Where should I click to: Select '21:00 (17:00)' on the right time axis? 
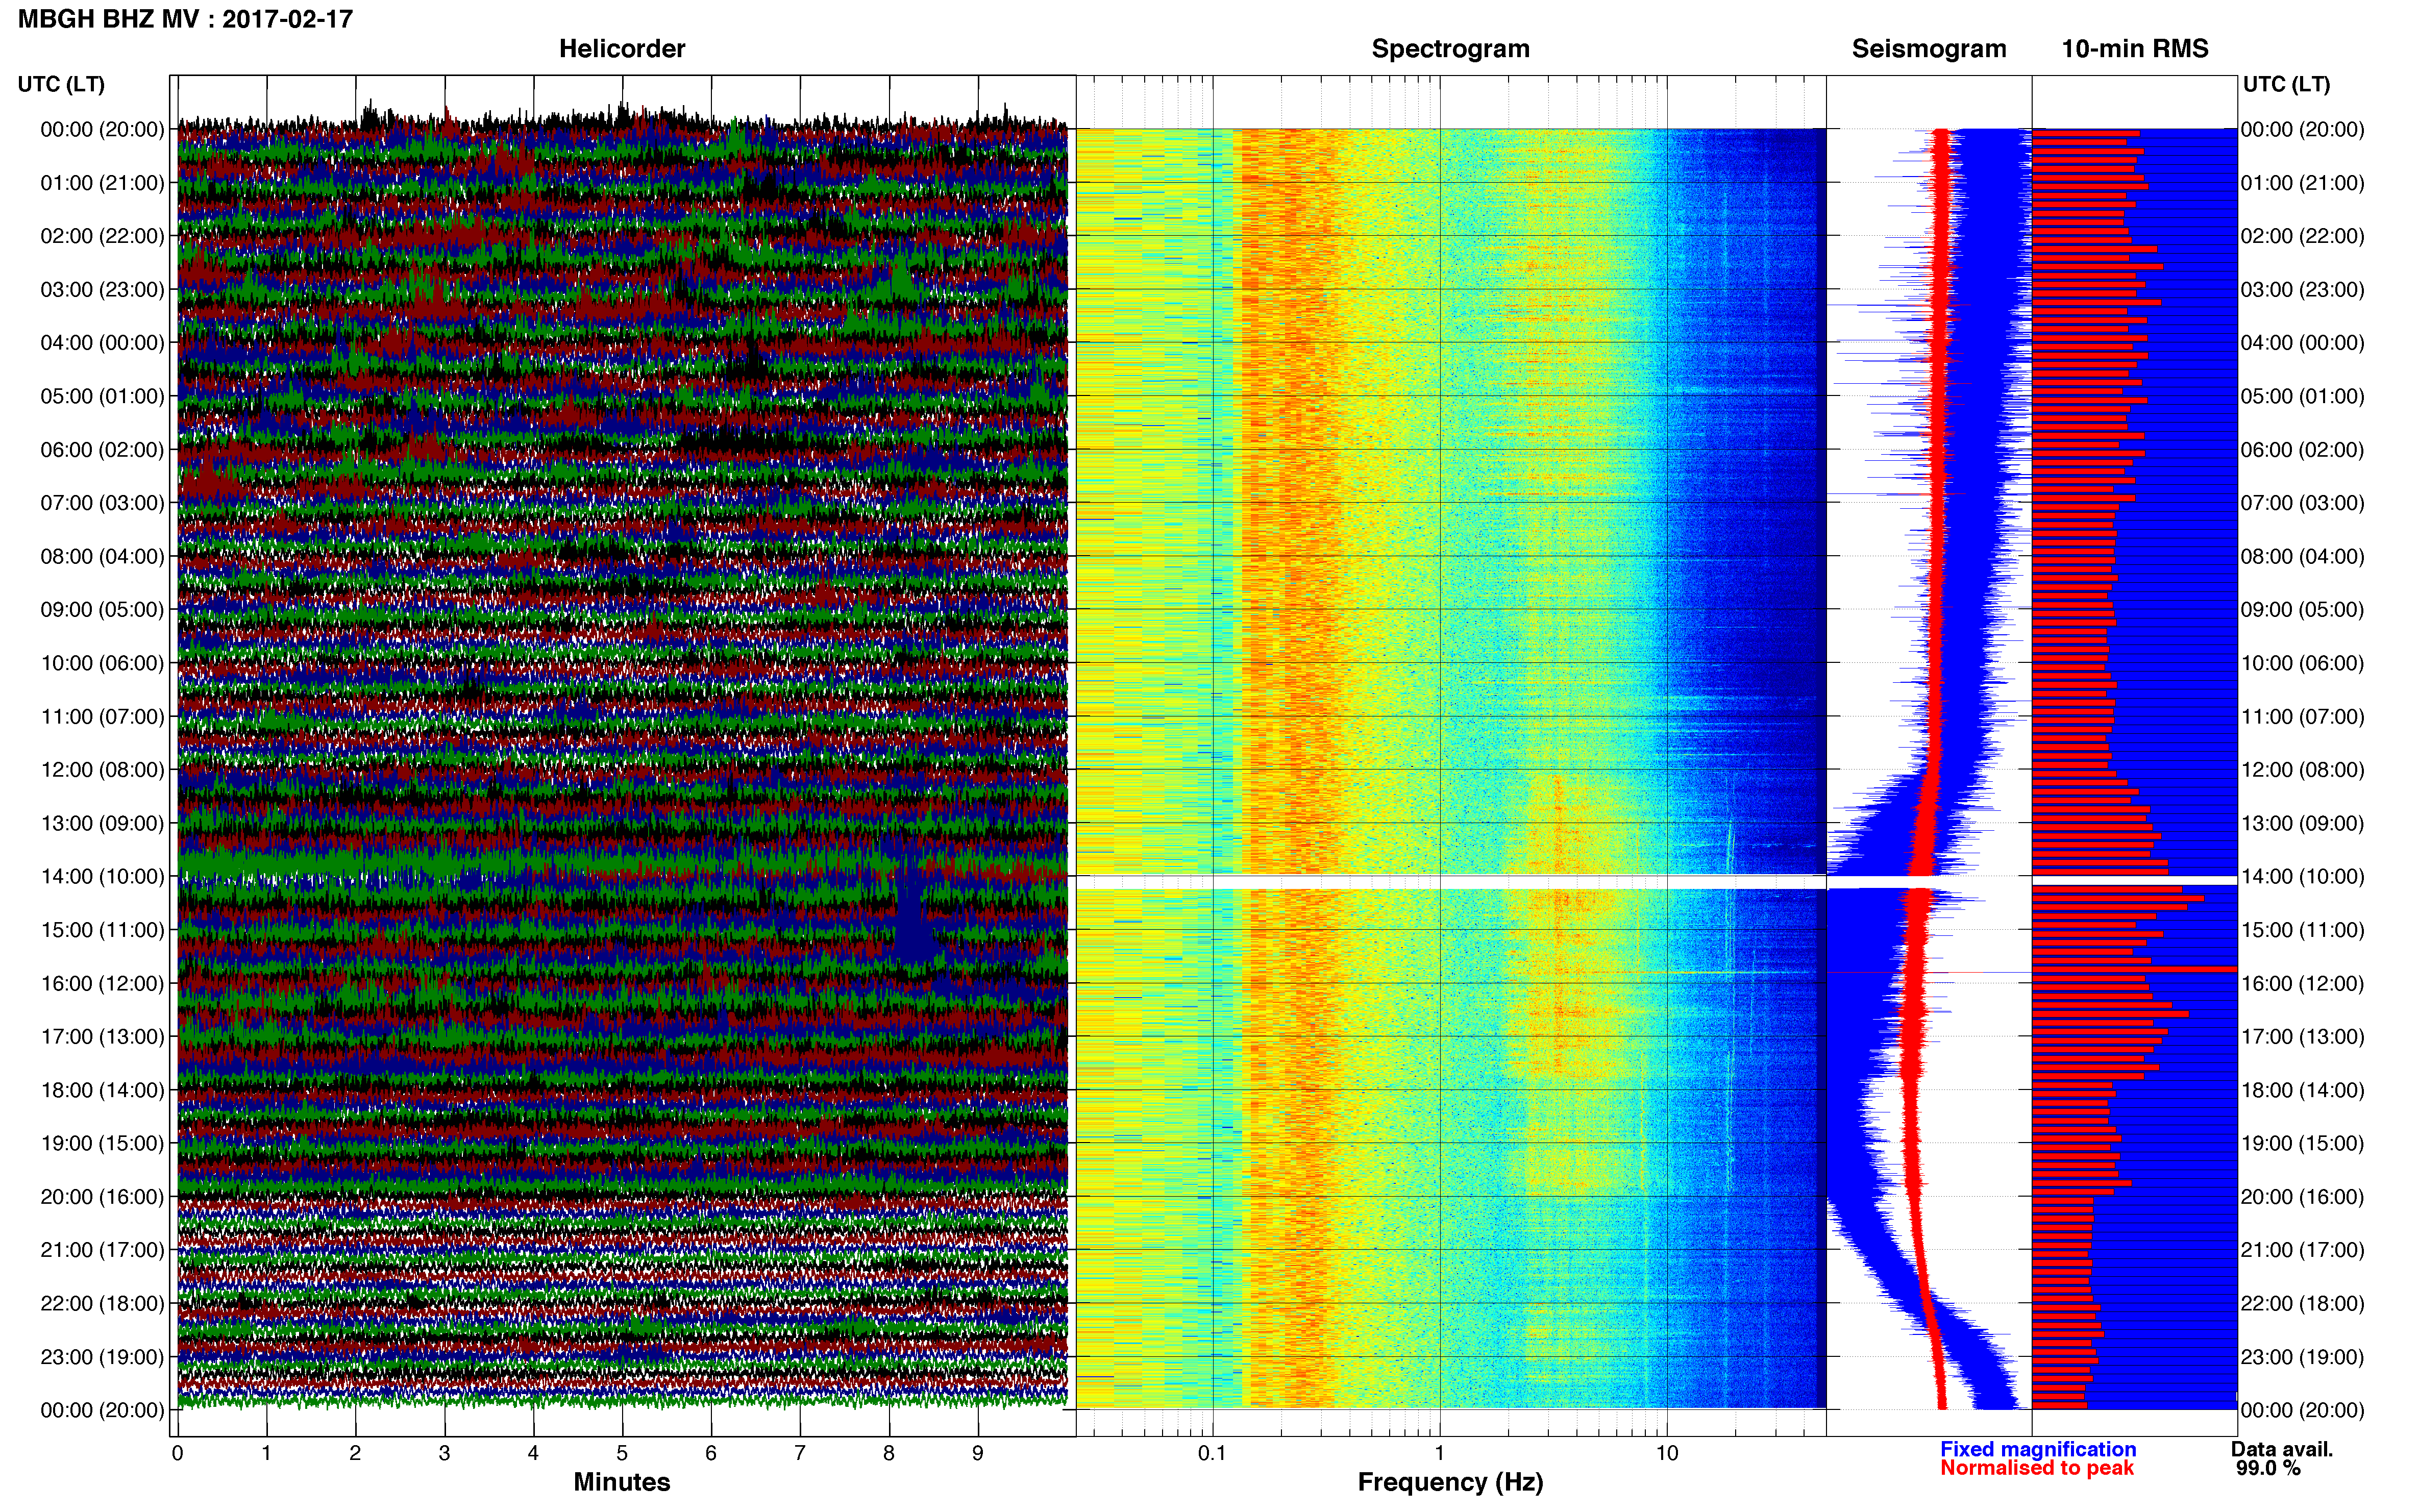tap(2302, 1250)
